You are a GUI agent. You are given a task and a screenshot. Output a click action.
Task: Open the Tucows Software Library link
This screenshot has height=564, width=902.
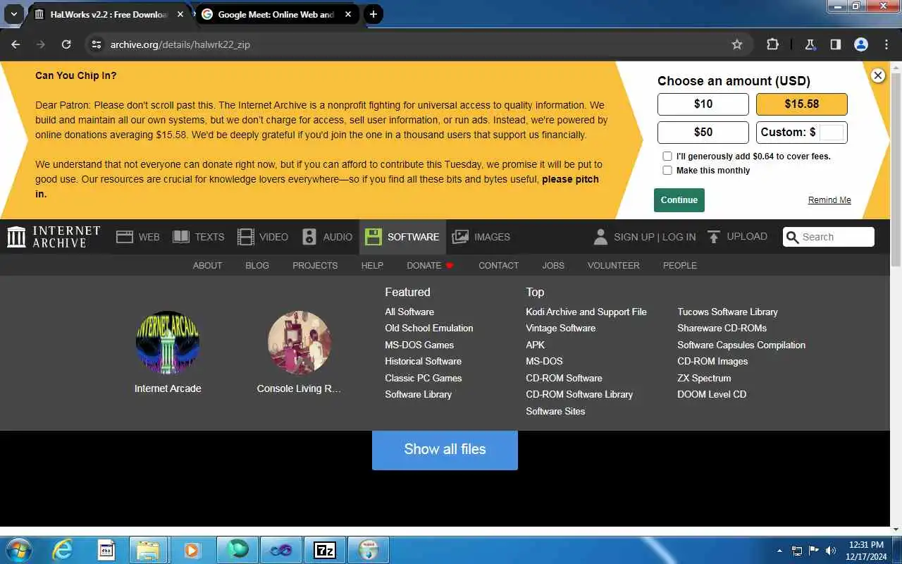point(727,312)
